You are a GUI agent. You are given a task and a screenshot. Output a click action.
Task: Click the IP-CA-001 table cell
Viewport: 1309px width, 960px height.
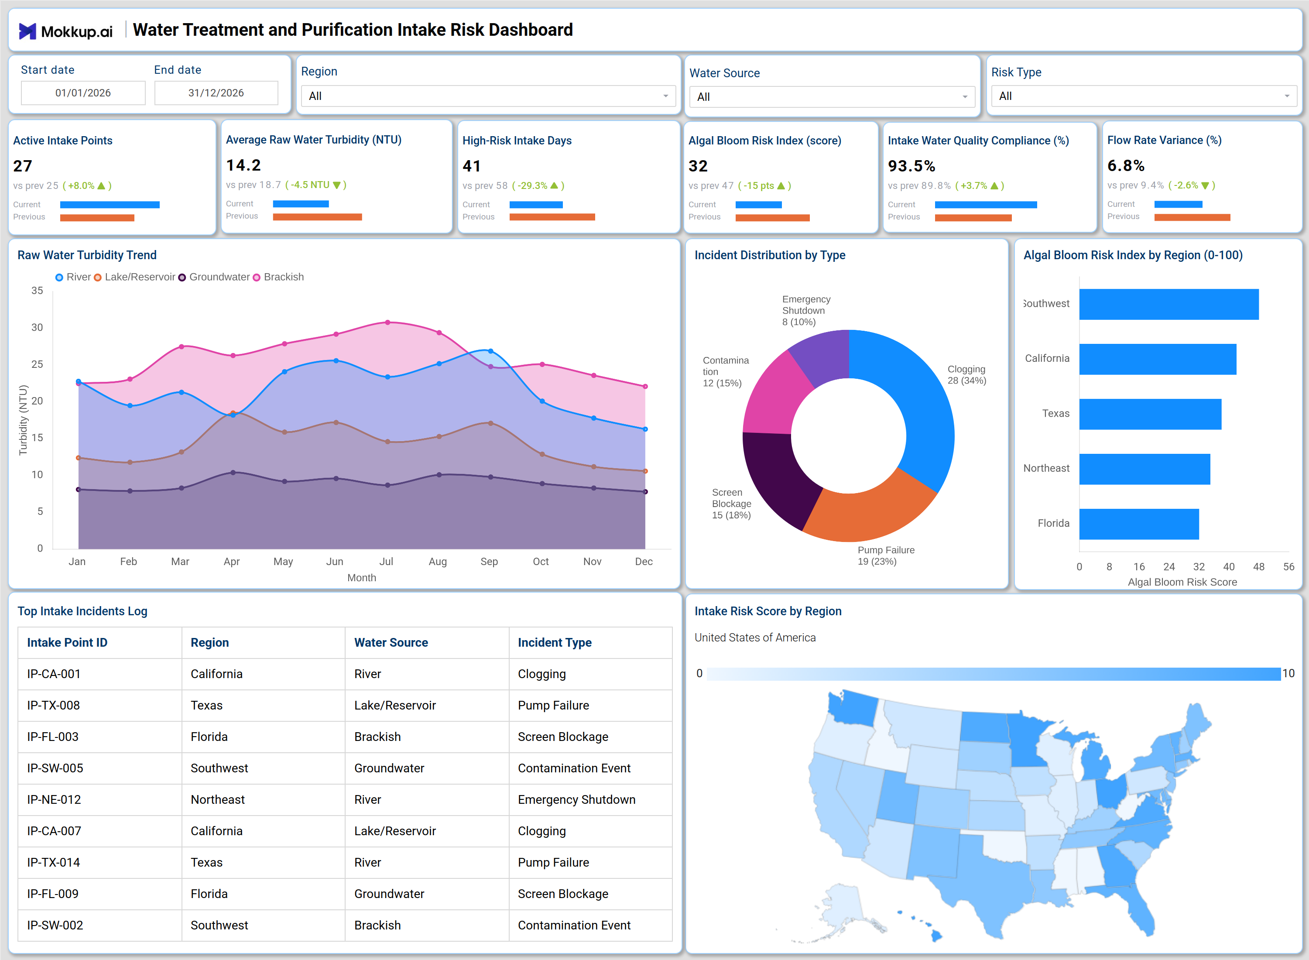point(100,674)
